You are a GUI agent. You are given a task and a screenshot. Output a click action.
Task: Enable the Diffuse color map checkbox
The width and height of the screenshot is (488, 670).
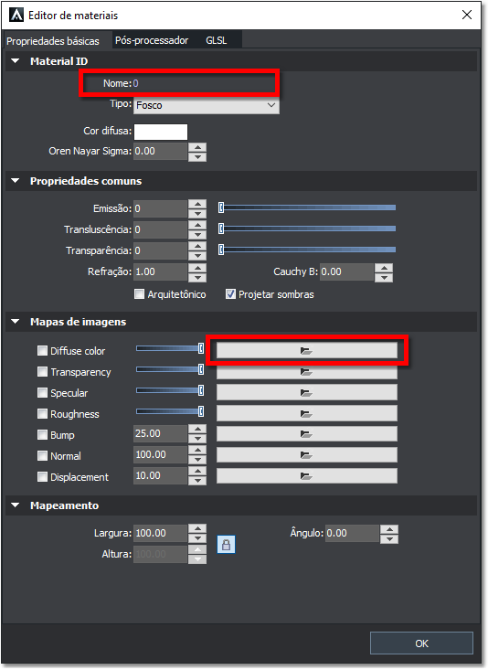(42, 351)
